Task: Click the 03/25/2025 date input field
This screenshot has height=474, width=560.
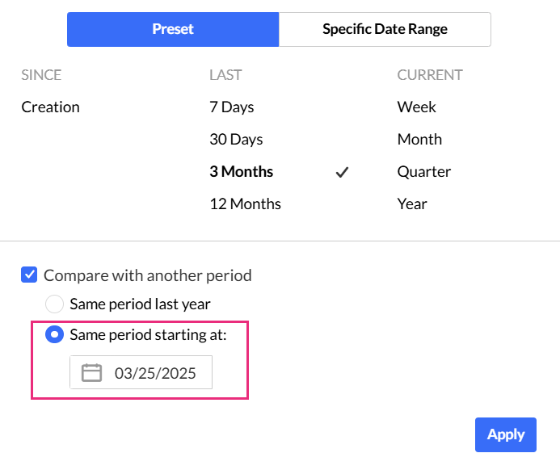Action: (155, 373)
